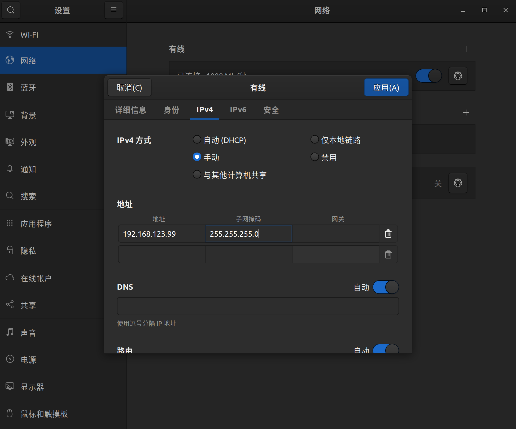This screenshot has width=516, height=429.
Task: Open 背景 background settings icon
Action: pyautogui.click(x=10, y=115)
